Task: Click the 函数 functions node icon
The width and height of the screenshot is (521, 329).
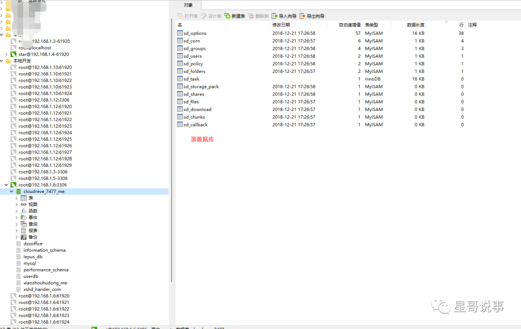Action: (24, 211)
